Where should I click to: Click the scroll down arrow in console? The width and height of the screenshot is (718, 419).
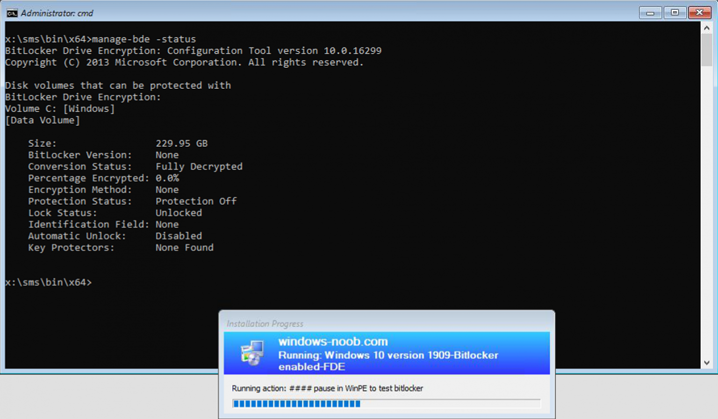[x=706, y=362]
